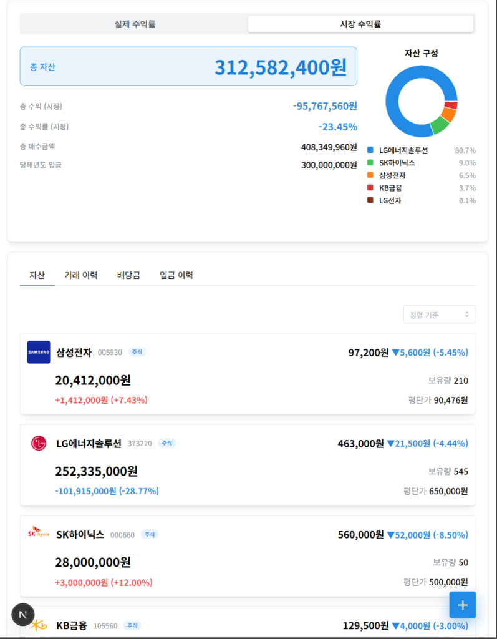
Task: Open the LG에너지솔루션 stock name
Action: point(89,444)
